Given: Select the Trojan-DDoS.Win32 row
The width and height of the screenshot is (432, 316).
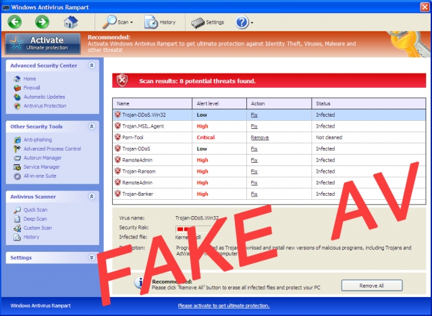Looking at the screenshot, I should point(269,115).
